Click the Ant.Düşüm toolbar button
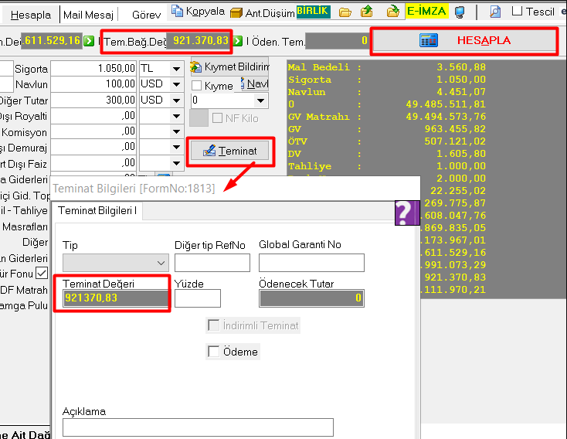 coord(263,12)
